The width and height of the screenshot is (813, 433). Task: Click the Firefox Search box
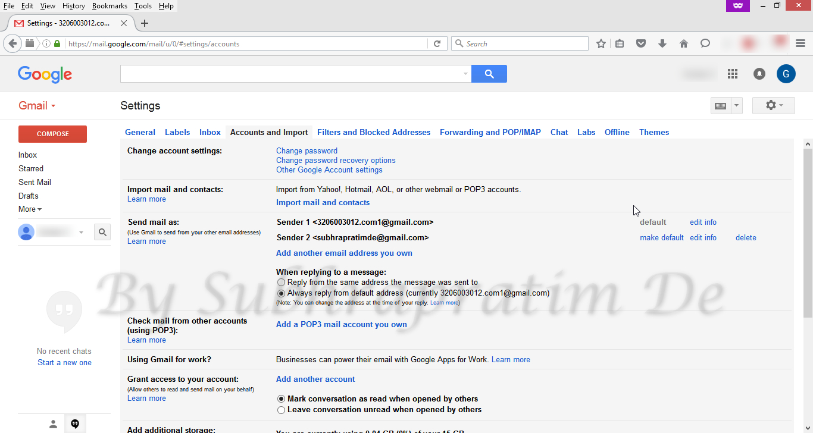point(520,43)
